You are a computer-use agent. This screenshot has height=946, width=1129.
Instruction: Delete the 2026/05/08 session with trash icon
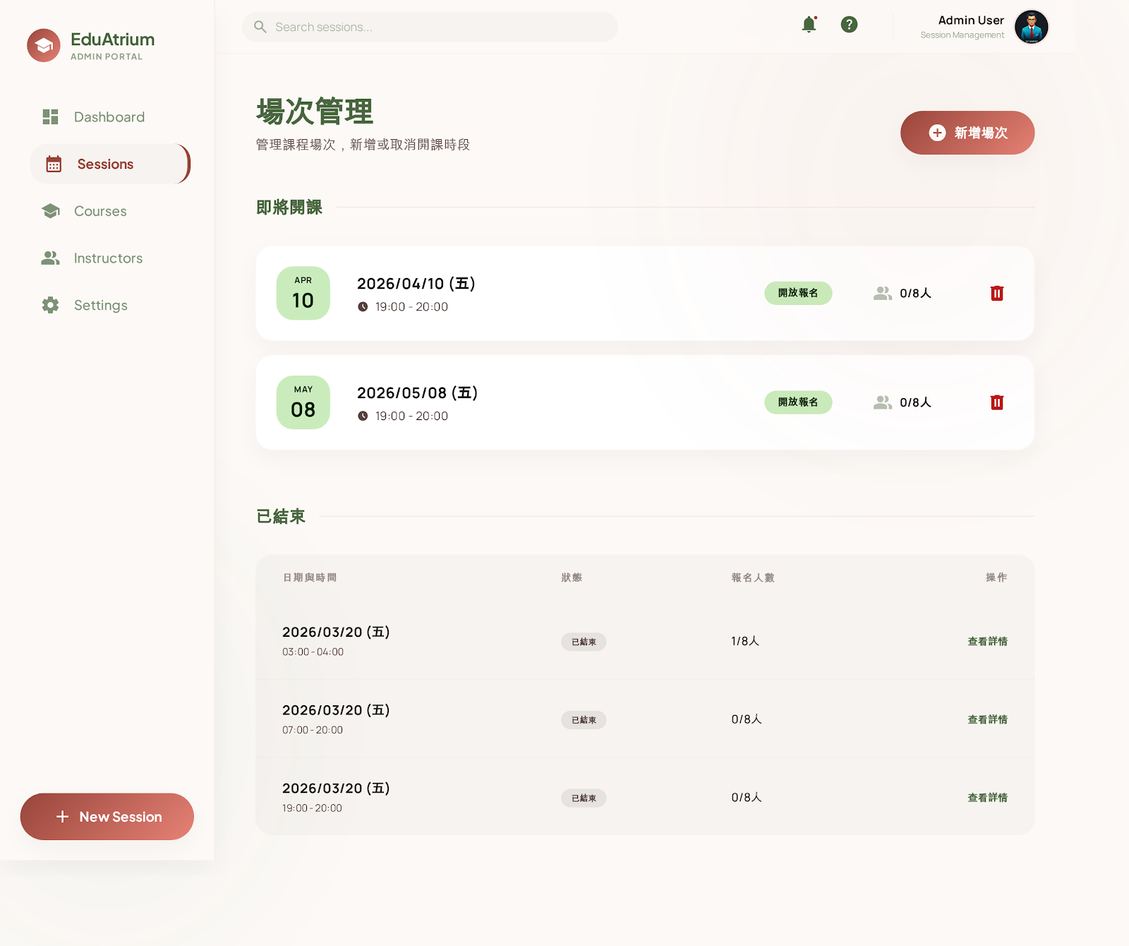pyautogui.click(x=996, y=402)
